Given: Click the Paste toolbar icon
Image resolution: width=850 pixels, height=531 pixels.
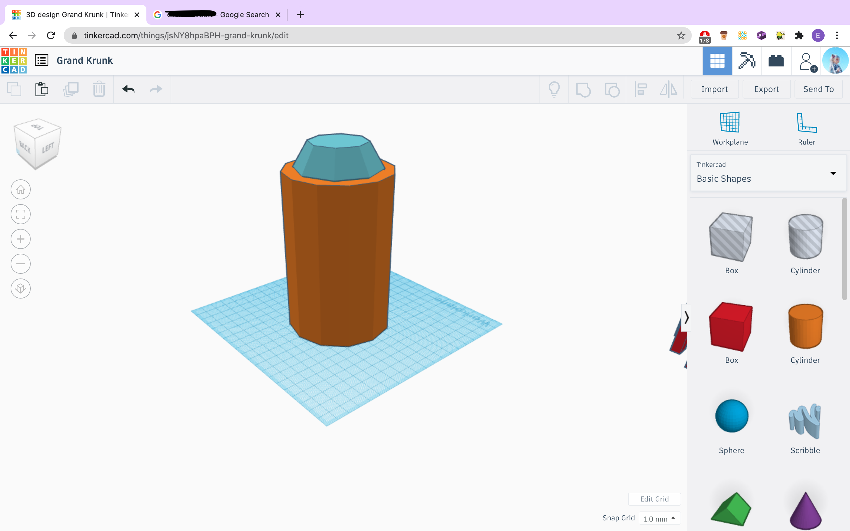Looking at the screenshot, I should pyautogui.click(x=41, y=89).
